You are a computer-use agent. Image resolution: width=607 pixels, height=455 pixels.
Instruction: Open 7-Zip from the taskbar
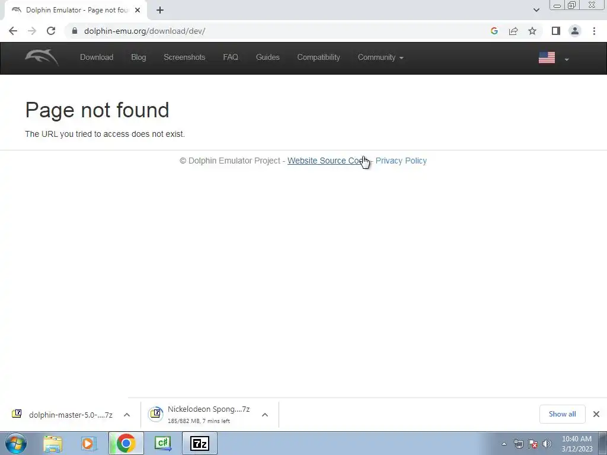point(200,443)
